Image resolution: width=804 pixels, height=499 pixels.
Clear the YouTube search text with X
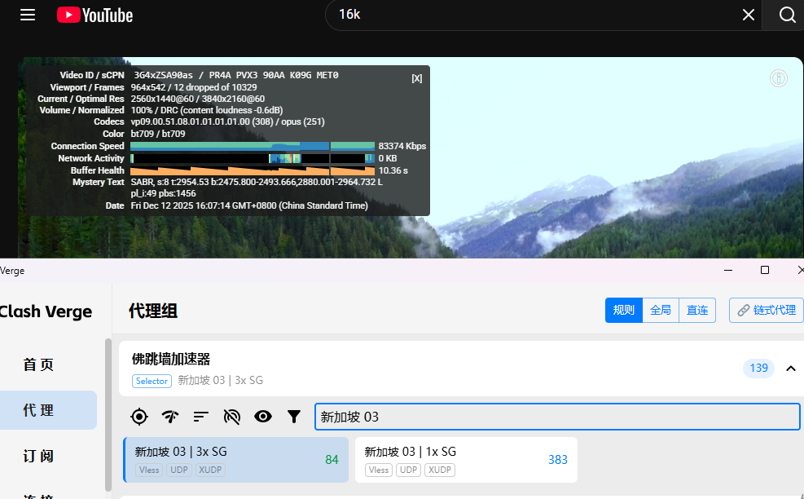748,15
